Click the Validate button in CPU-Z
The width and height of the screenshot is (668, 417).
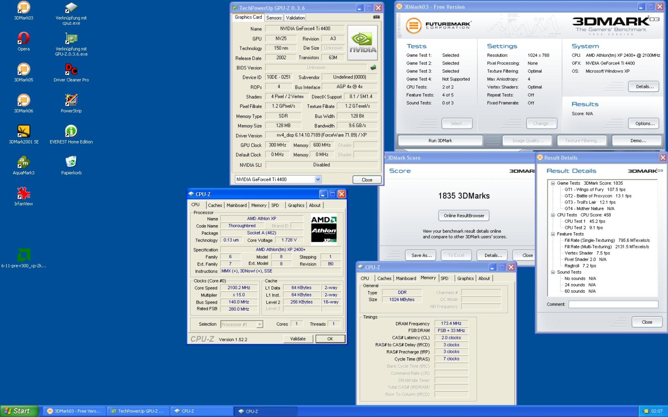(298, 339)
